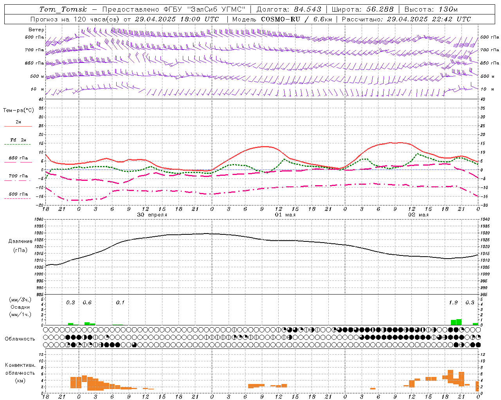Click the 02 мая date label

click(418, 215)
